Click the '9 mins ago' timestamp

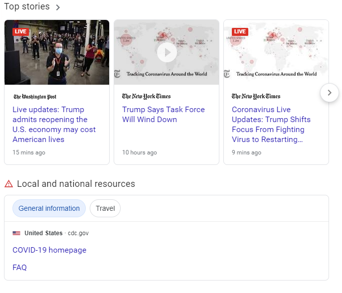click(x=246, y=152)
